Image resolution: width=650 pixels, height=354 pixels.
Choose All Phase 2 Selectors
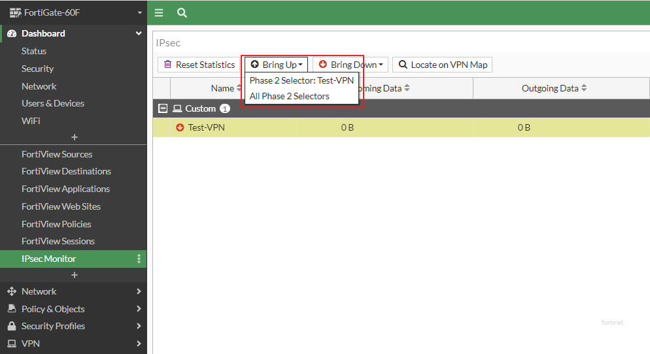289,96
